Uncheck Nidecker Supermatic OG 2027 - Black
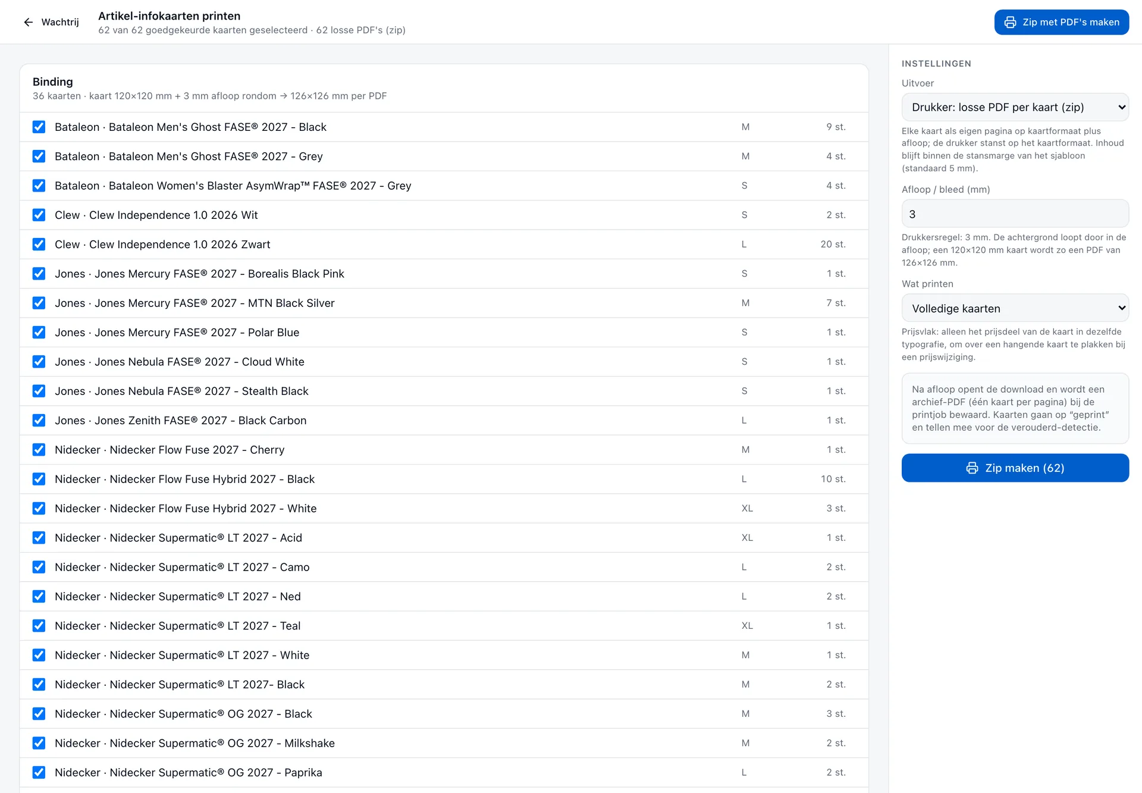Image resolution: width=1142 pixels, height=793 pixels. point(39,714)
